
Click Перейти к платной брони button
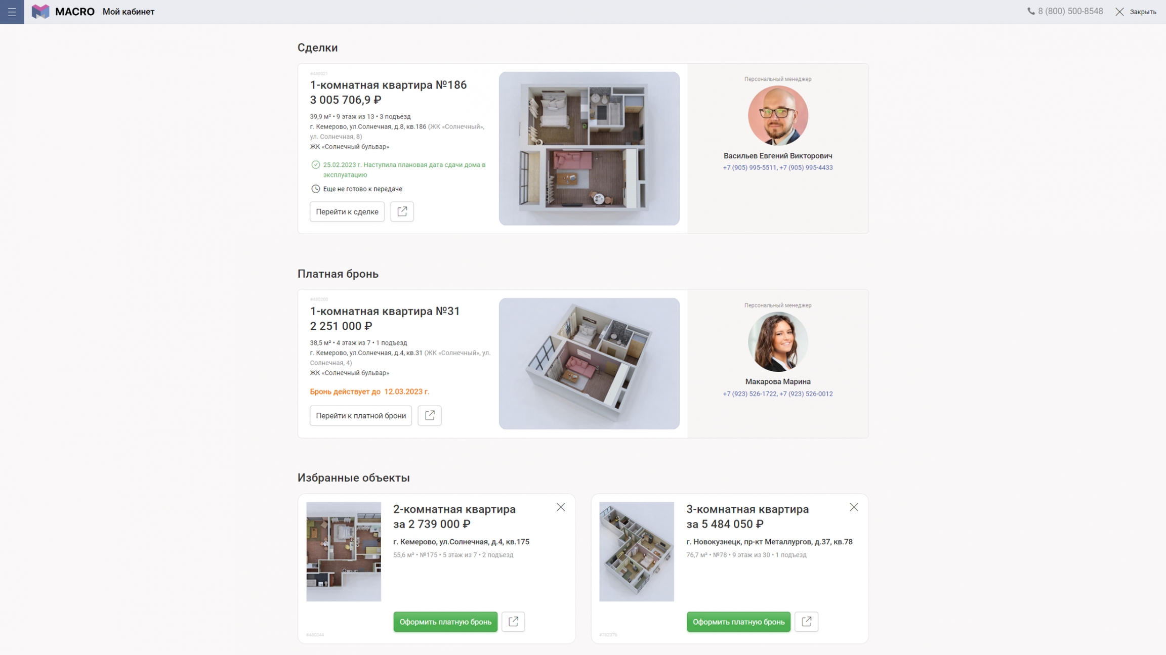click(361, 415)
